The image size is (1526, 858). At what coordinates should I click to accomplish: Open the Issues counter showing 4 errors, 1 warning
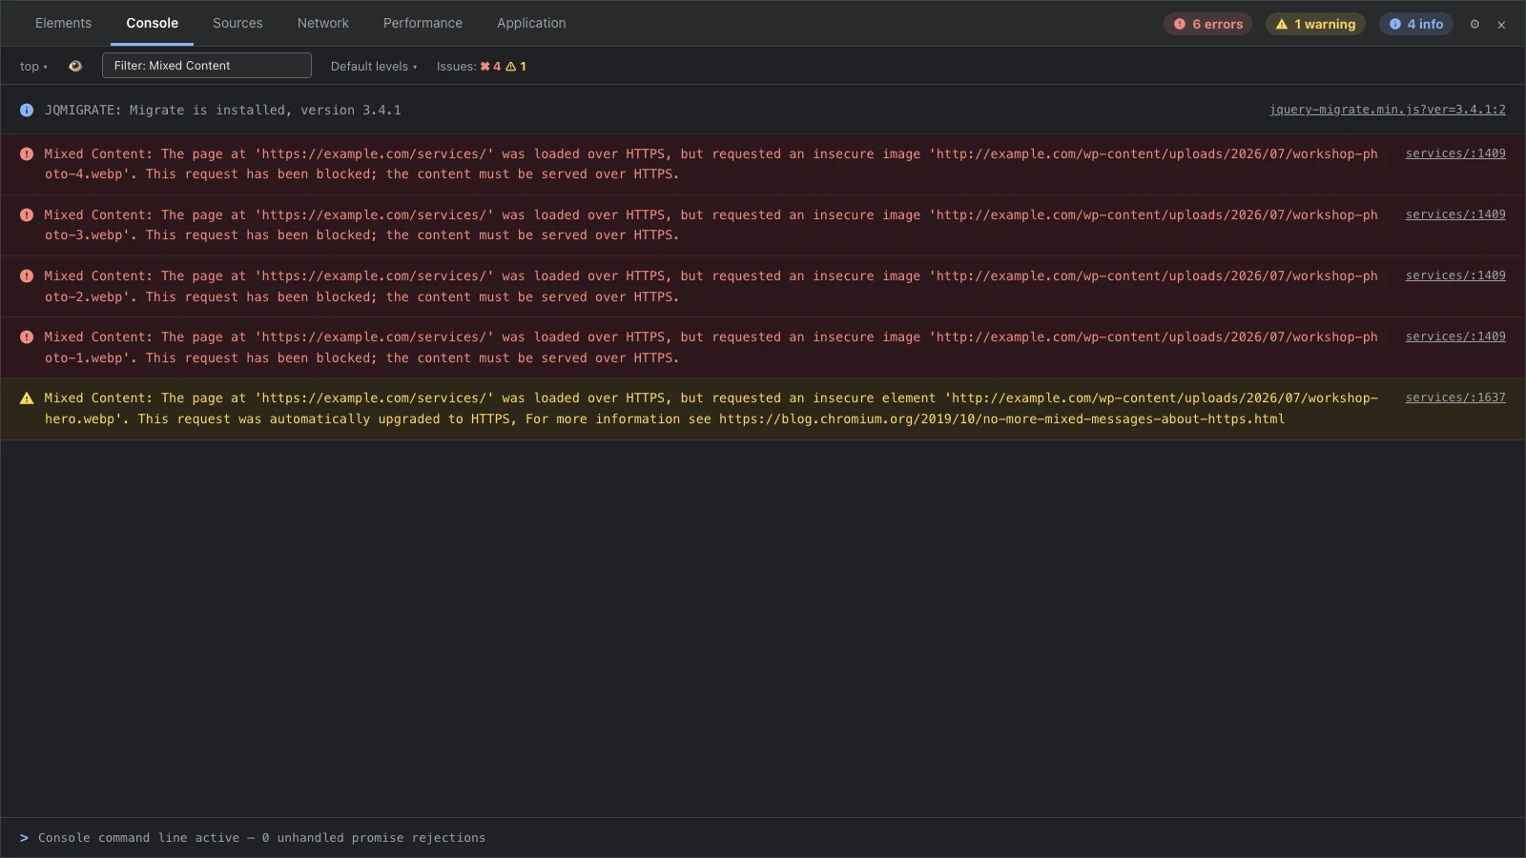pyautogui.click(x=482, y=66)
